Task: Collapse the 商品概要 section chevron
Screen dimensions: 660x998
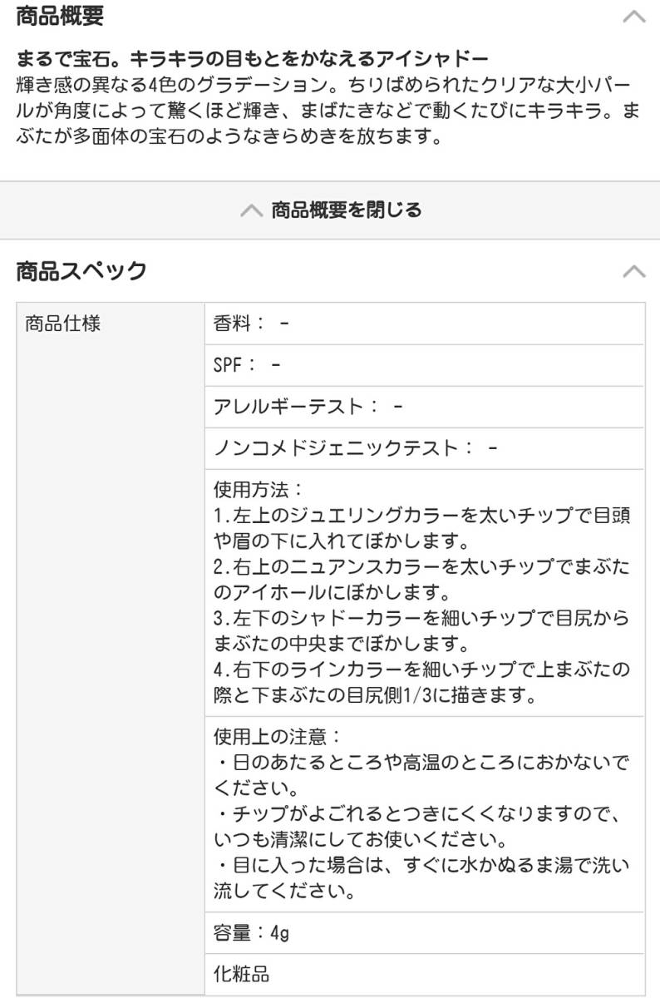Action: pyautogui.click(x=633, y=16)
